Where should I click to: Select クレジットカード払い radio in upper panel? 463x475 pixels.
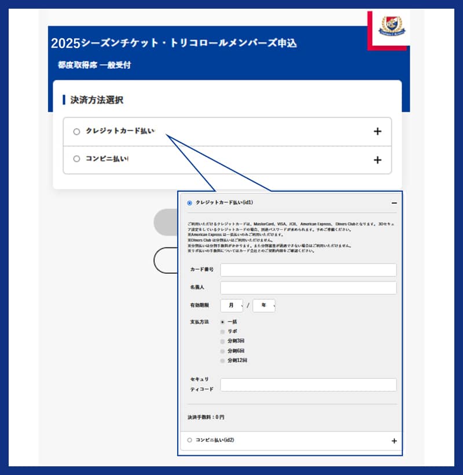pyautogui.click(x=76, y=131)
